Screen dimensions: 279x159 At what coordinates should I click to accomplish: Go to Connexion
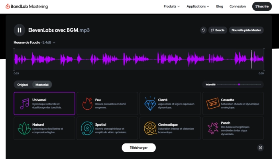[238, 6]
